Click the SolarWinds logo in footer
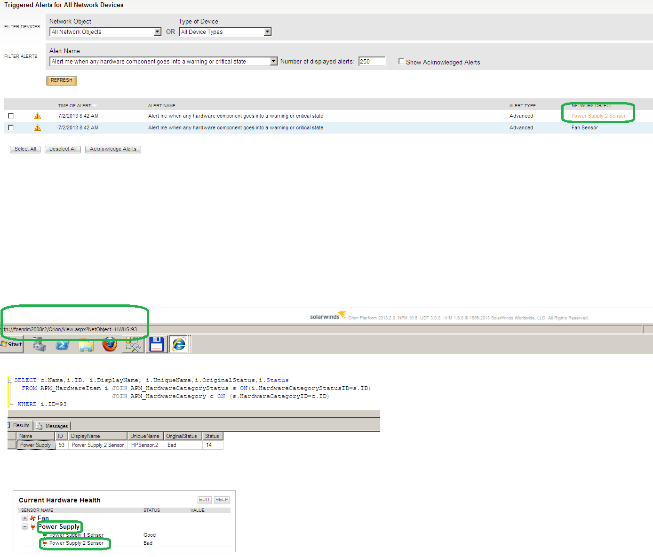Image resolution: width=653 pixels, height=557 pixels. (x=328, y=316)
